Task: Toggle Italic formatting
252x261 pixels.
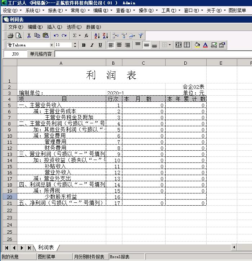Action: (92, 45)
